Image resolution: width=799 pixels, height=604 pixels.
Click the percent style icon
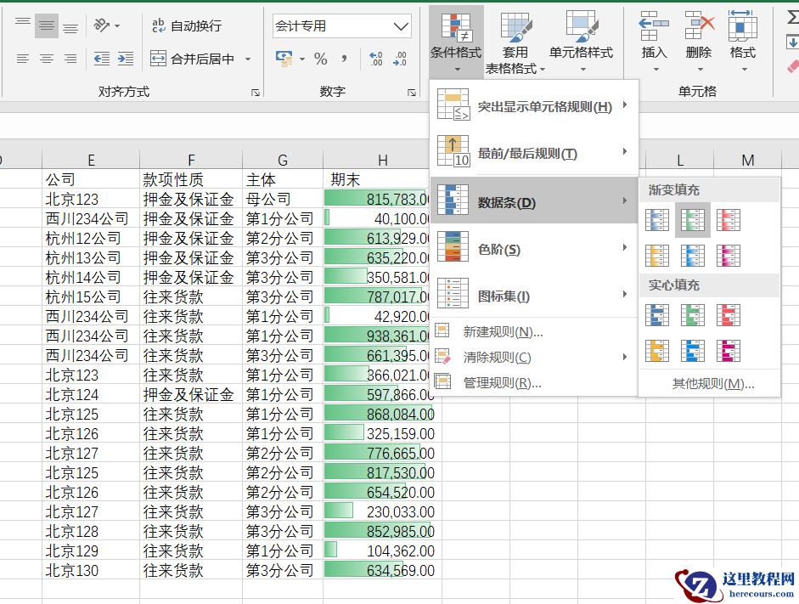point(320,59)
